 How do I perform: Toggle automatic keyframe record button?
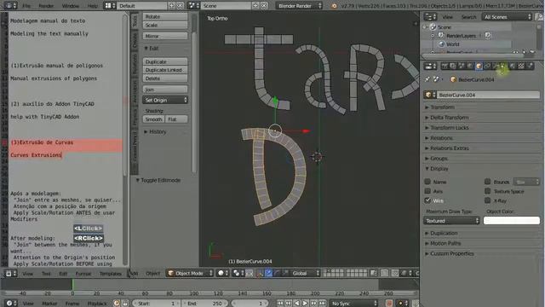click(x=389, y=304)
